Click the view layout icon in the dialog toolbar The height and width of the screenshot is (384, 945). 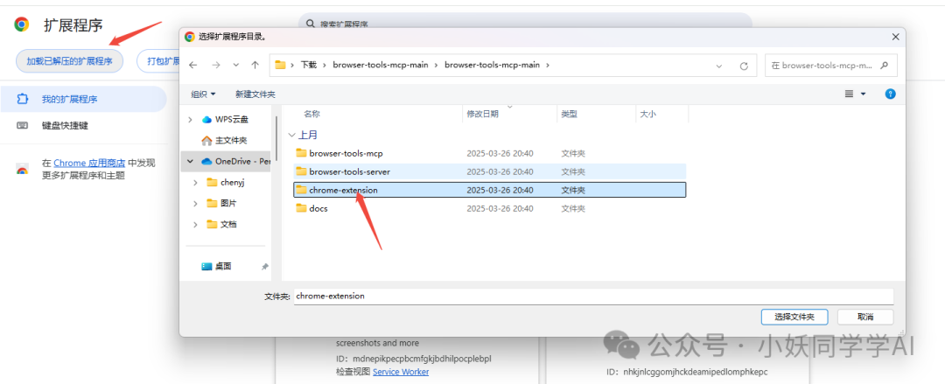click(x=849, y=94)
